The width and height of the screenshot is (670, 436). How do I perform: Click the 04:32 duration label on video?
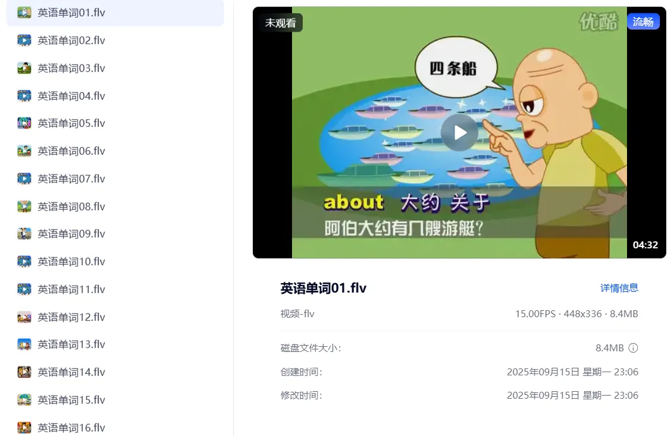645,245
